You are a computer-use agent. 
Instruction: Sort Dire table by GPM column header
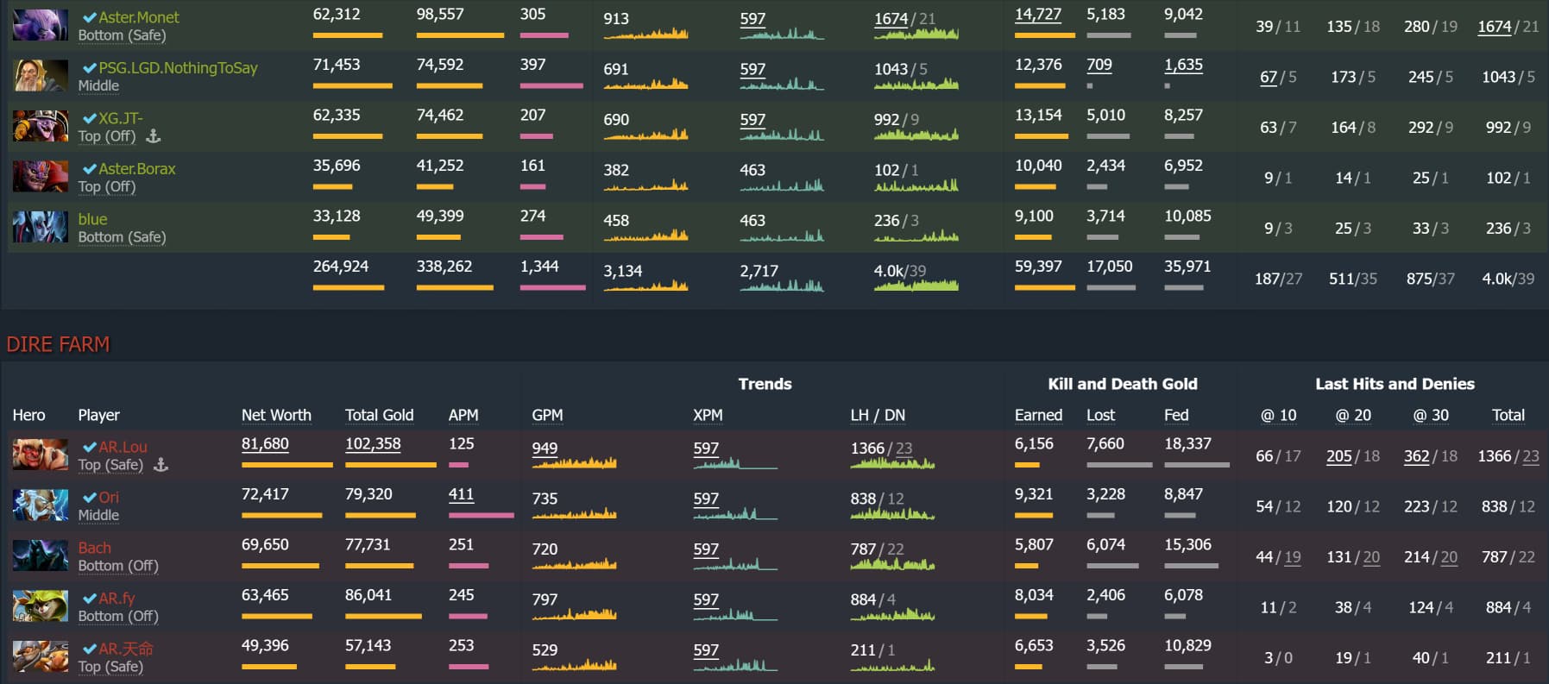coord(547,415)
